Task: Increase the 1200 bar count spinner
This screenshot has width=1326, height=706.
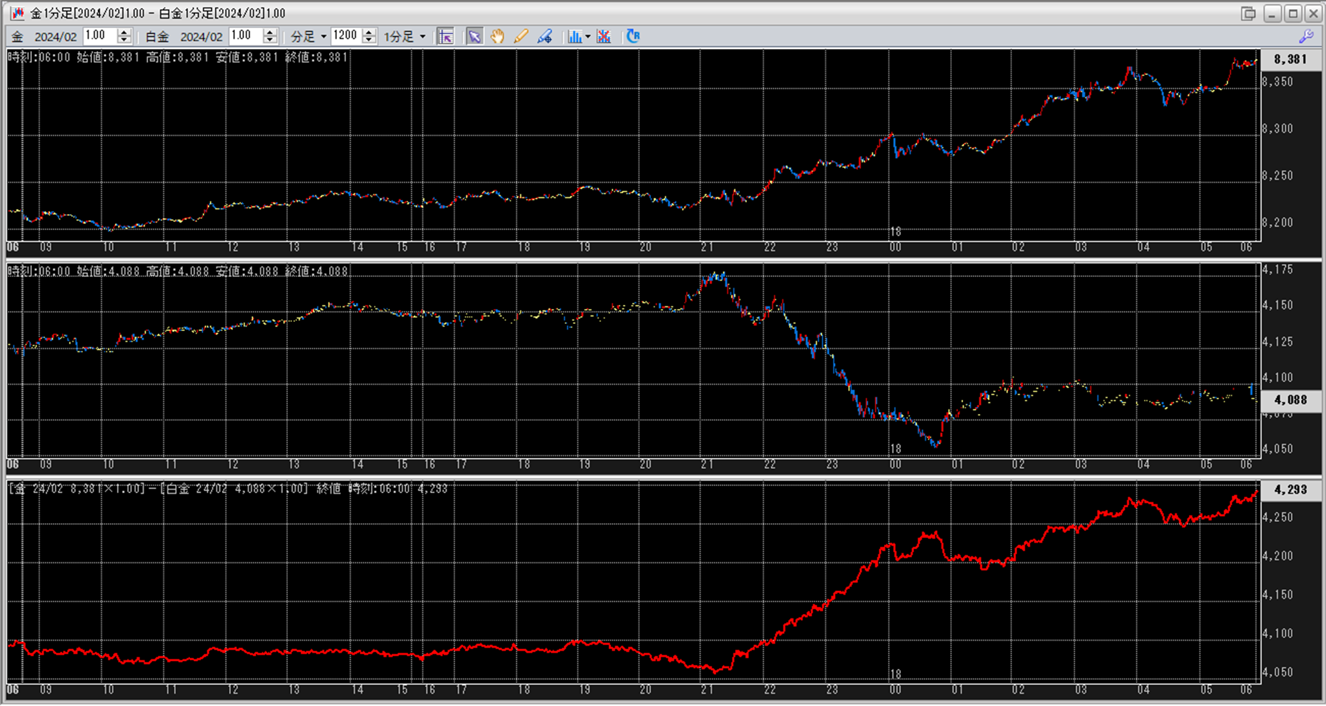Action: coord(369,33)
